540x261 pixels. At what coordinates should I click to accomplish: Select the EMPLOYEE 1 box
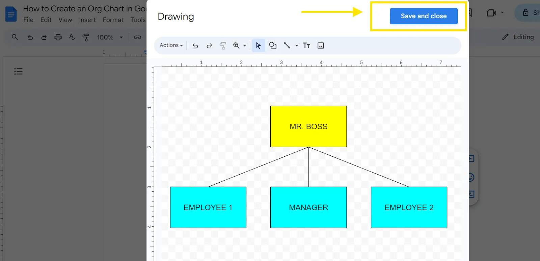tap(208, 208)
